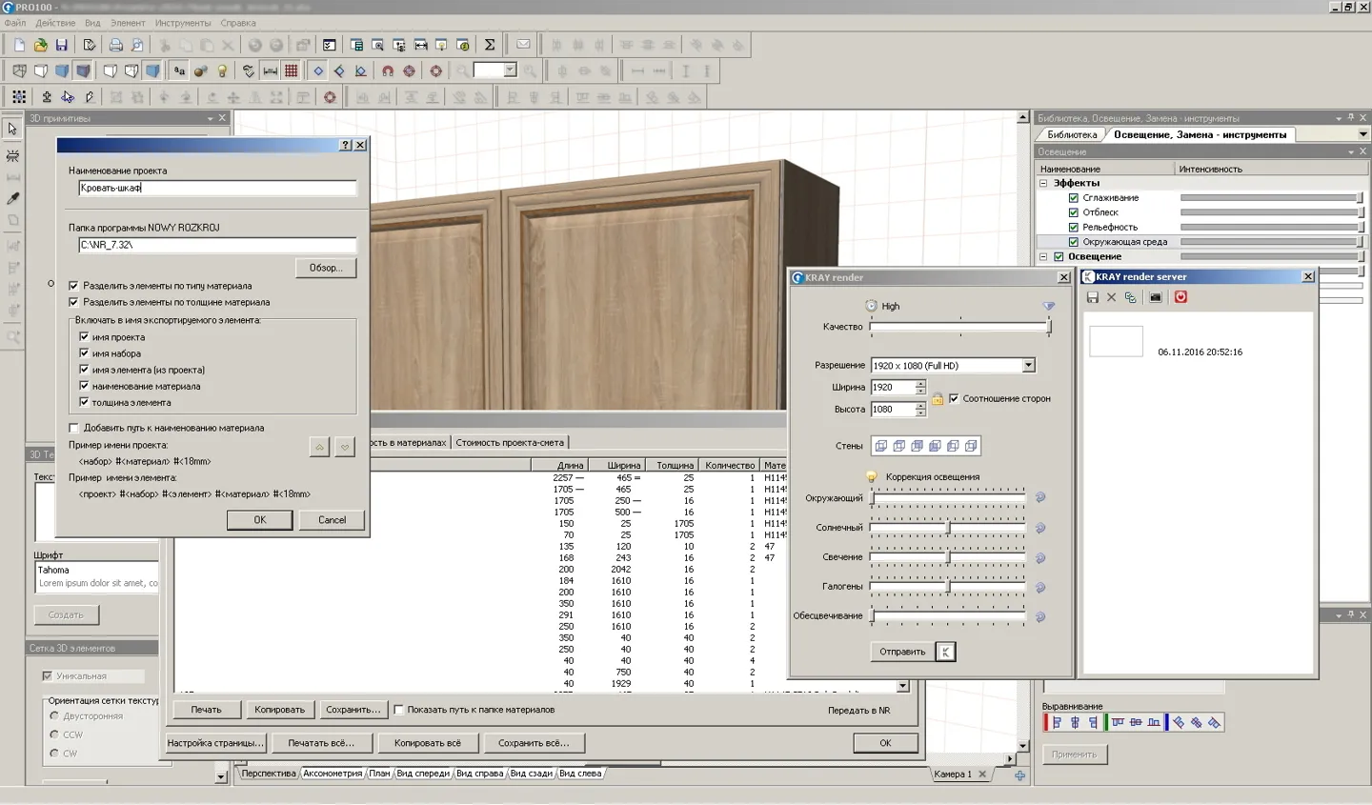The width and height of the screenshot is (1372, 805).
Task: Click the reset arrow beside Солнечный slider
Action: (x=1040, y=528)
